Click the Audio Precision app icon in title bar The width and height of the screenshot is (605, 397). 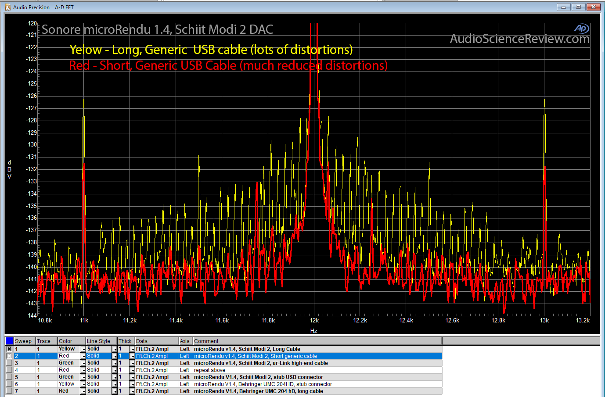click(7, 7)
